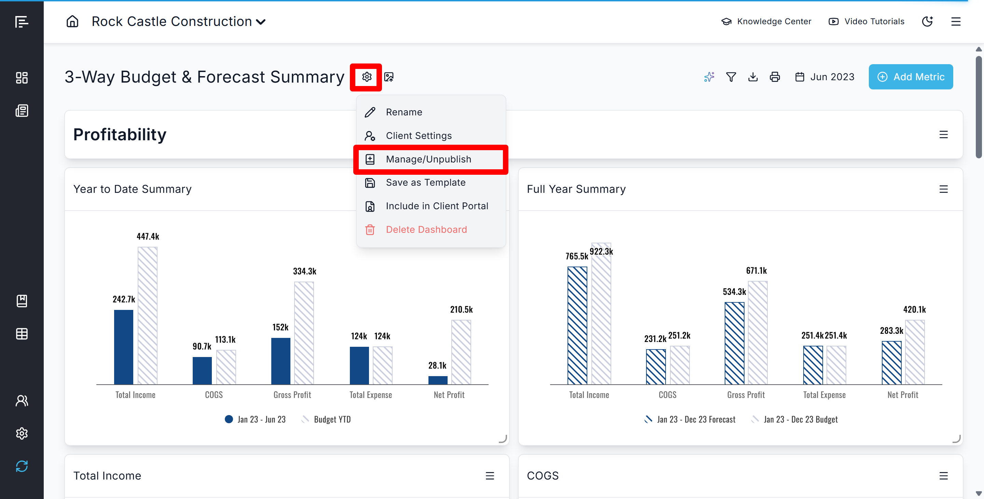Go to home icon in header
Viewport: 984px width, 499px height.
72,22
